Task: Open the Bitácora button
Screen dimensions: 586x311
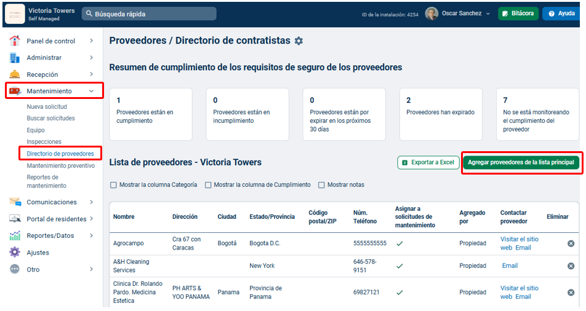Action: (518, 14)
